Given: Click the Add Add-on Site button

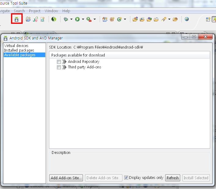Looking at the screenshot, I should [66, 178].
